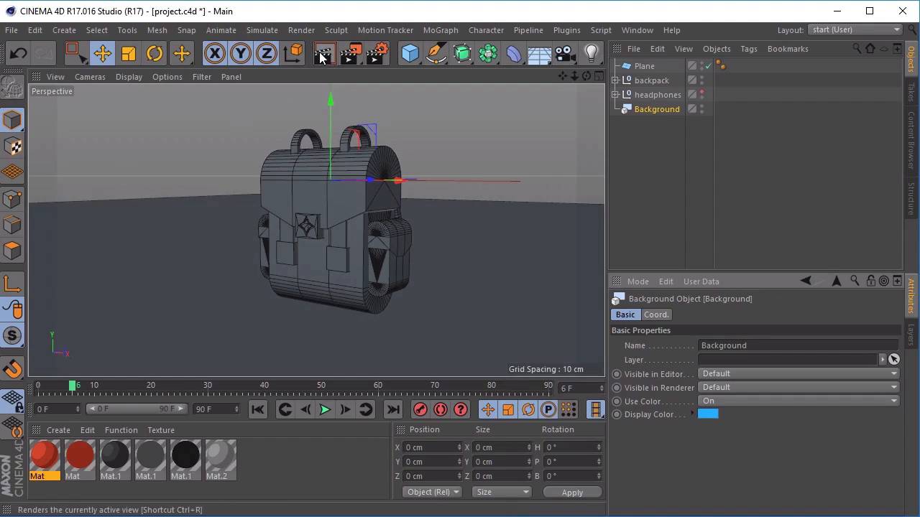Screen dimensions: 920x517
Task: Open the Use Color dropdown
Action: point(799,401)
